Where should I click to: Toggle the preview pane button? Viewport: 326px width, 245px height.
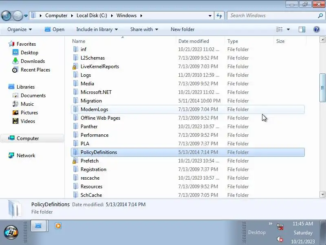[x=302, y=29]
